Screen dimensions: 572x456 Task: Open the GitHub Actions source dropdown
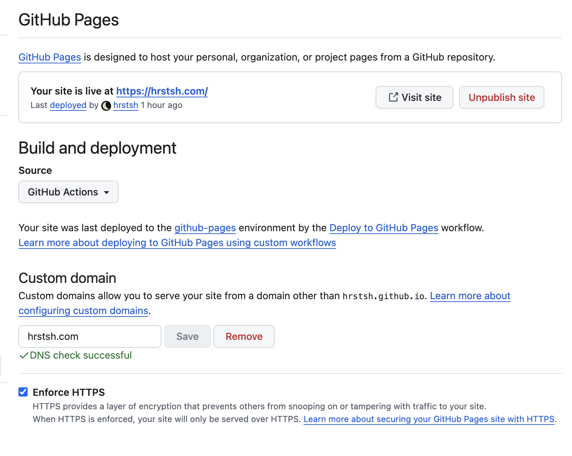(x=68, y=192)
